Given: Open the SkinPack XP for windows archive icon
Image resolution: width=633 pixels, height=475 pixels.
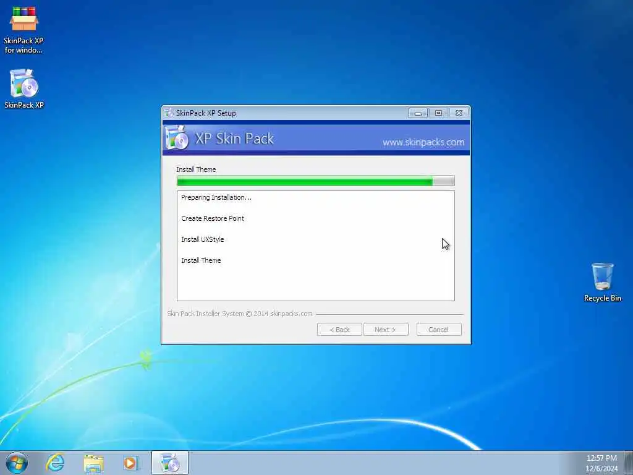Looking at the screenshot, I should [23, 30].
